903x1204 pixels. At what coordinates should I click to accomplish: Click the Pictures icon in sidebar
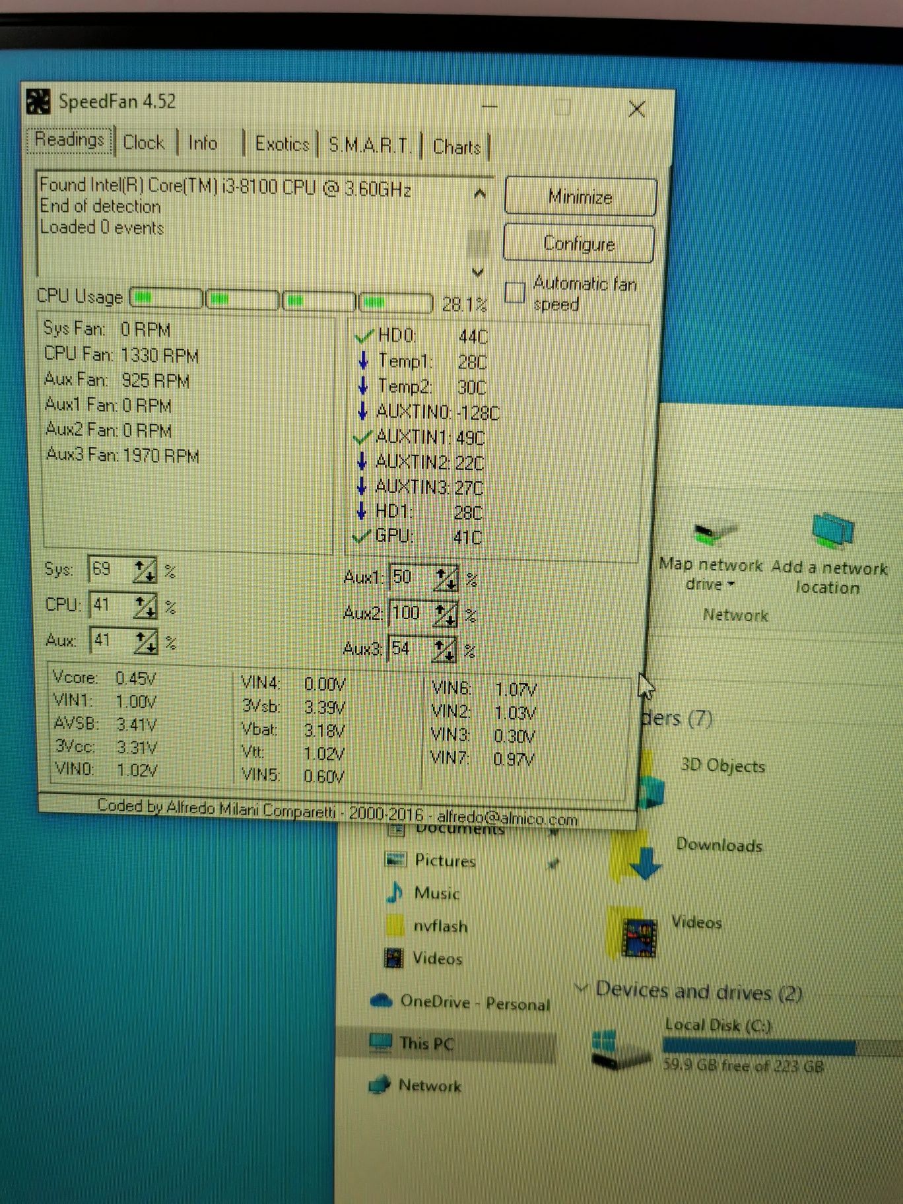[x=395, y=859]
